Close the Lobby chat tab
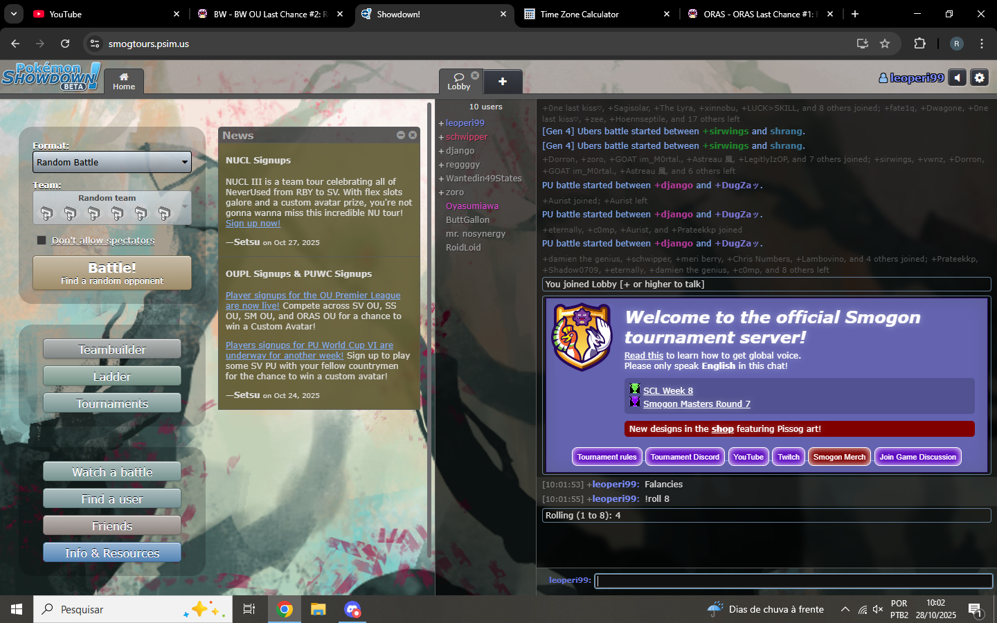The height and width of the screenshot is (623, 997). 475,75
